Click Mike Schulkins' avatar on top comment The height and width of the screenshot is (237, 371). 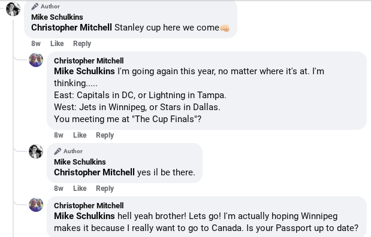(13, 9)
